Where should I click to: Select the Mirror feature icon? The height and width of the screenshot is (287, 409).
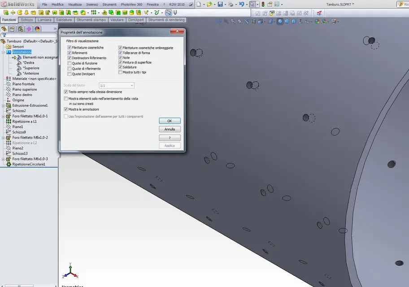point(139,13)
